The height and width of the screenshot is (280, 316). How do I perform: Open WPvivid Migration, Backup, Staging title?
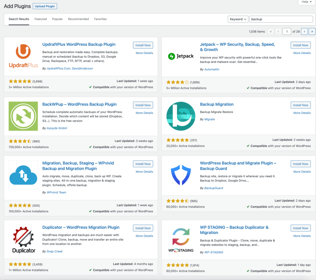(x=78, y=166)
